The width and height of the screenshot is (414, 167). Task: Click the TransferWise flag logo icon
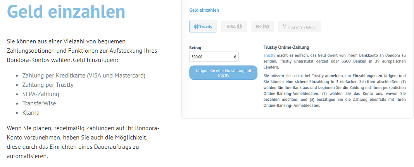pos(285,26)
